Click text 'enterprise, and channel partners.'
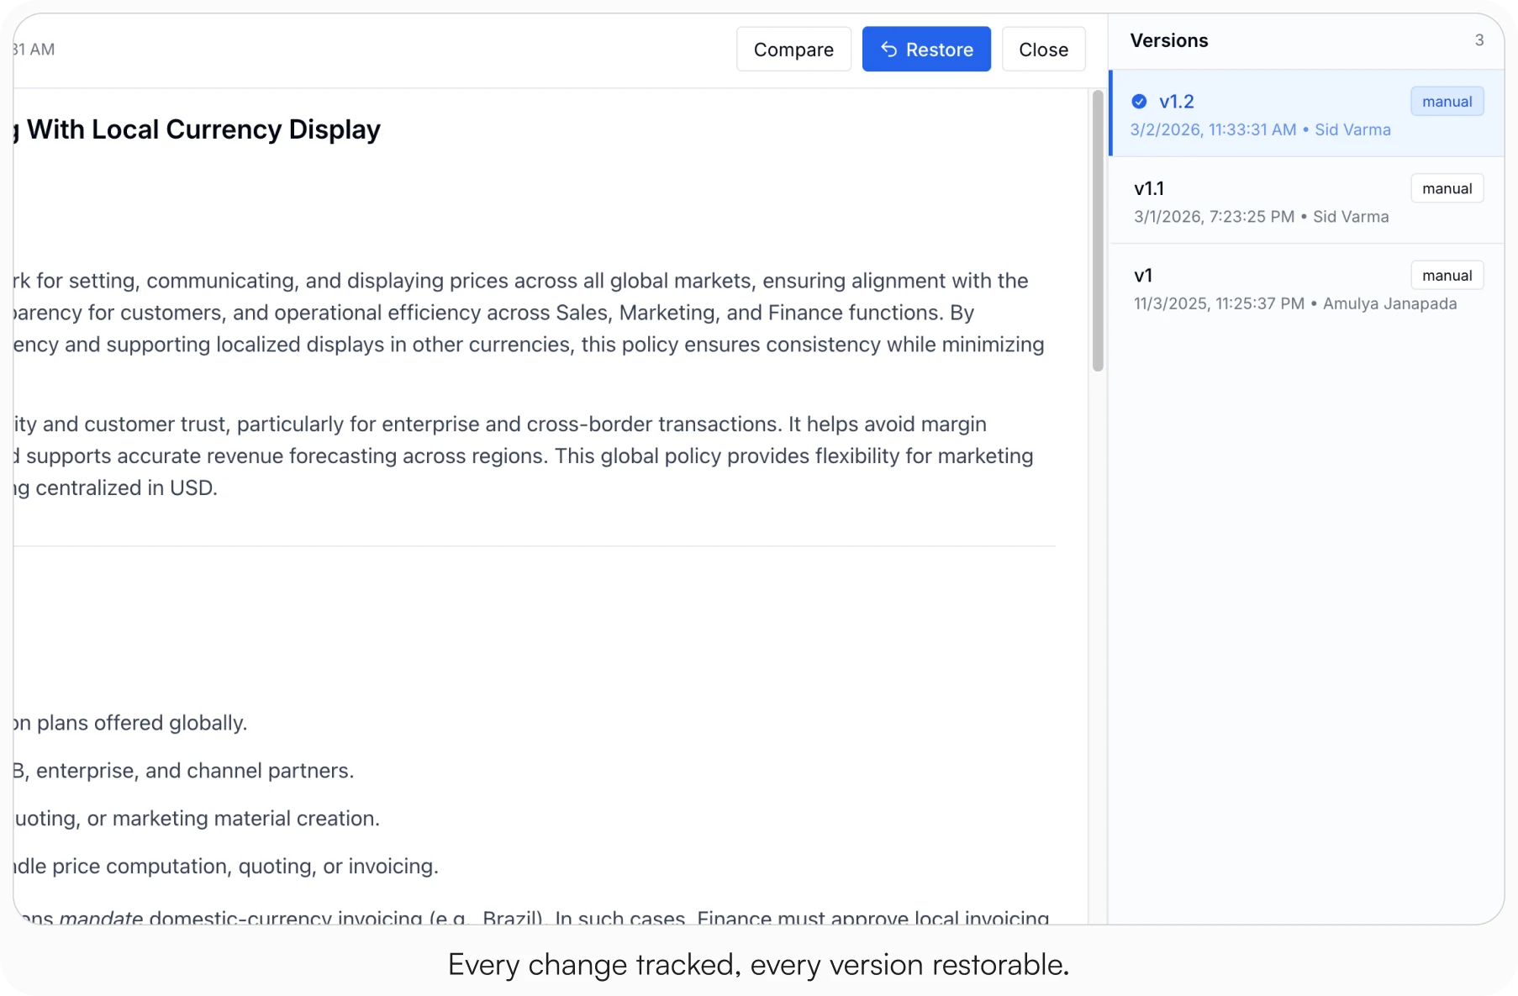1518x996 pixels. click(195, 771)
